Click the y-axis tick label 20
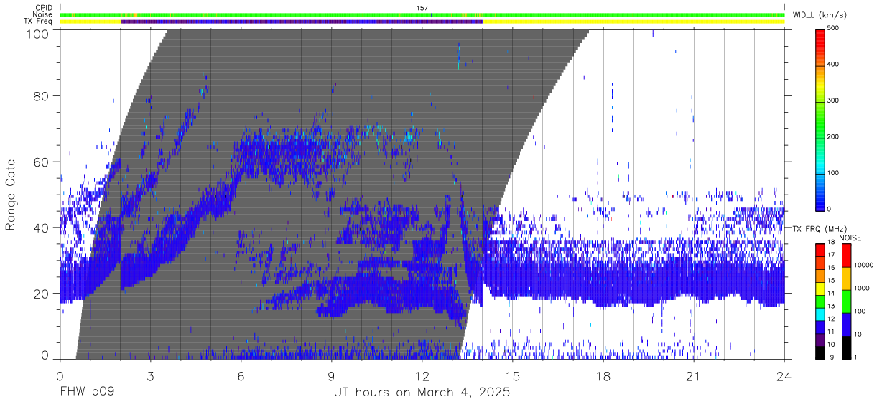 42,294
